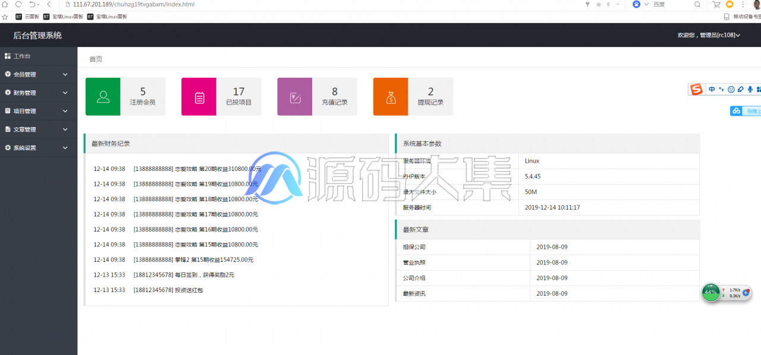Click the 营业执照 article row
This screenshot has width=761, height=355.
point(548,262)
